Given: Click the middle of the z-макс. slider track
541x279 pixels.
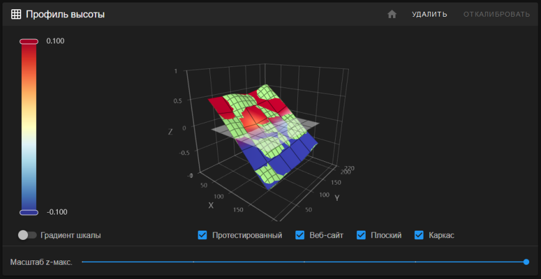Looking at the screenshot, I should point(304,262).
